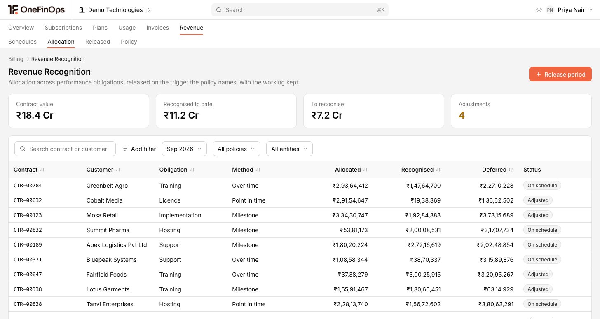
Task: Switch to the Invoices tab
Action: [x=158, y=28]
